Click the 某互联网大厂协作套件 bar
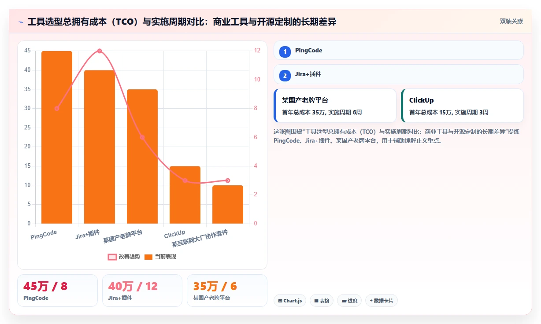Screen dimensions: 541x324 228,205
